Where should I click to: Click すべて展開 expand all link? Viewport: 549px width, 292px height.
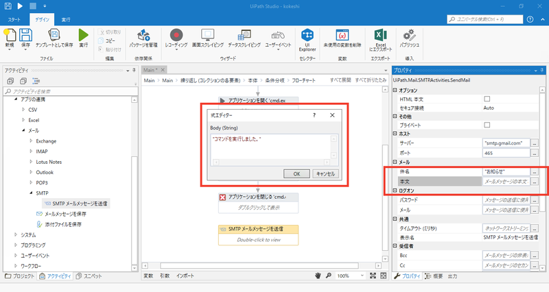(x=340, y=80)
